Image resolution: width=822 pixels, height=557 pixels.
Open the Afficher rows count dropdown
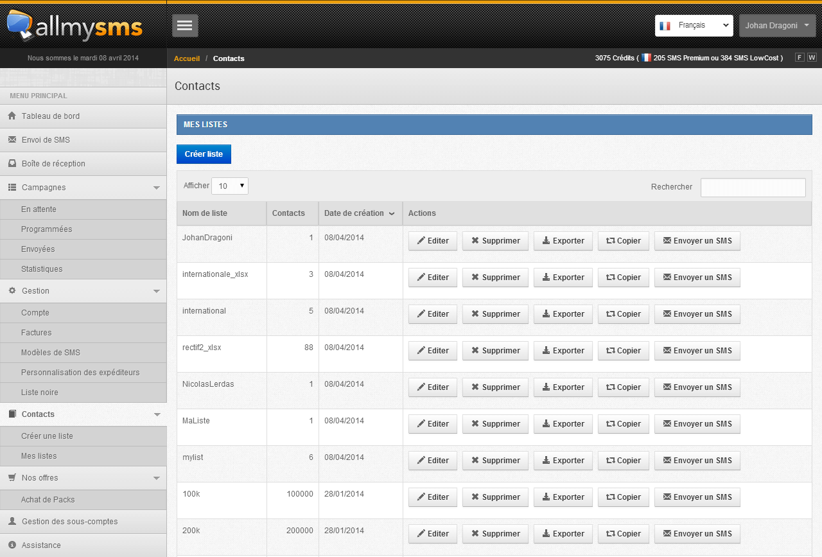click(x=230, y=186)
